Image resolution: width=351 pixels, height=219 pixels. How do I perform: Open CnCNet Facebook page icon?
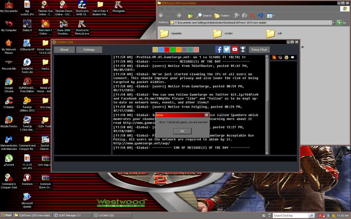point(218,49)
